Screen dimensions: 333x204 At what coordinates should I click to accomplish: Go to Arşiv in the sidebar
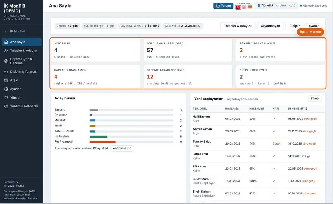[22, 80]
